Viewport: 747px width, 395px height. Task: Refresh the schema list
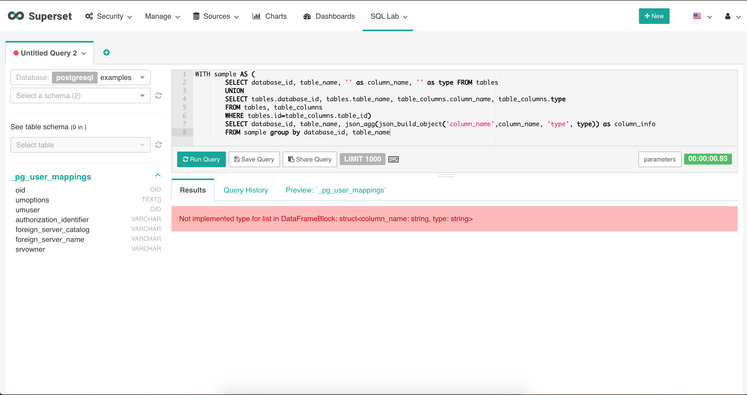[158, 96]
